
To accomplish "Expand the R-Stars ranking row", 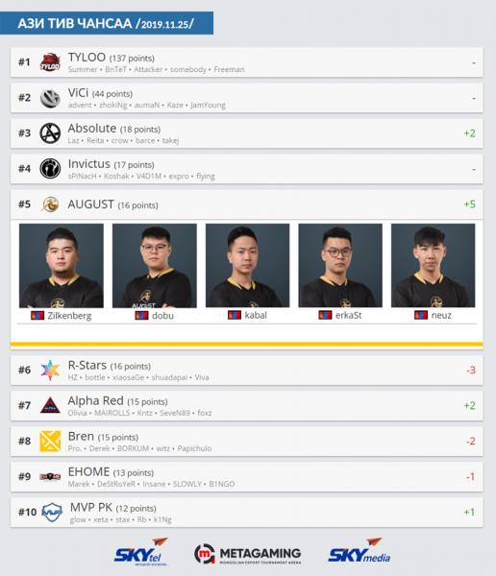I will [246, 370].
